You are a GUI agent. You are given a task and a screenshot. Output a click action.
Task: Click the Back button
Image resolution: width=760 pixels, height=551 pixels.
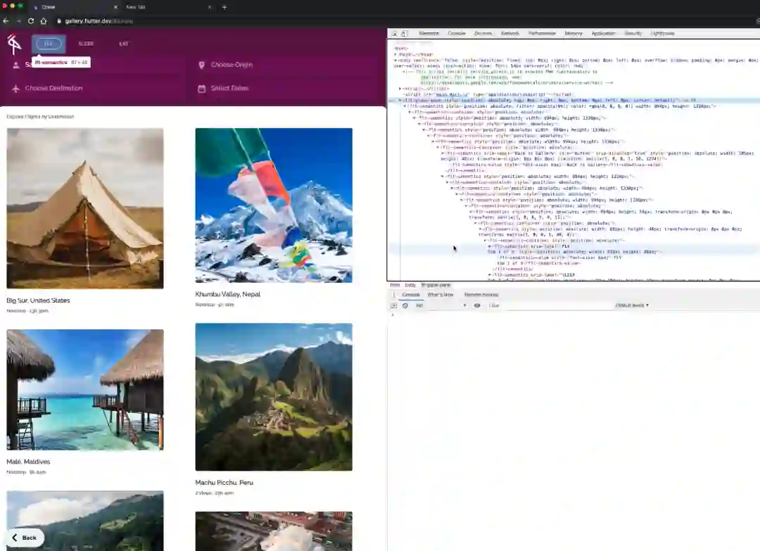(x=25, y=538)
